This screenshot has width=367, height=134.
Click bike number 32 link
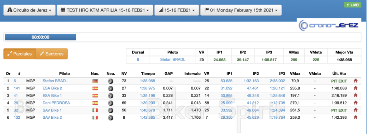pyautogui.click(x=16, y=110)
